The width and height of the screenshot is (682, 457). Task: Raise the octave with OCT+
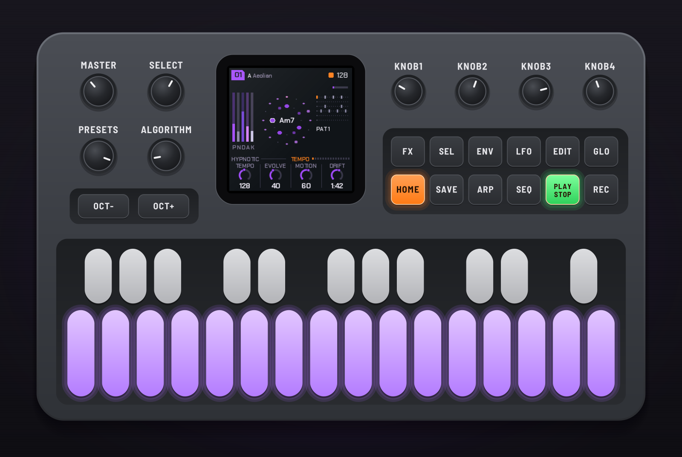tap(164, 206)
